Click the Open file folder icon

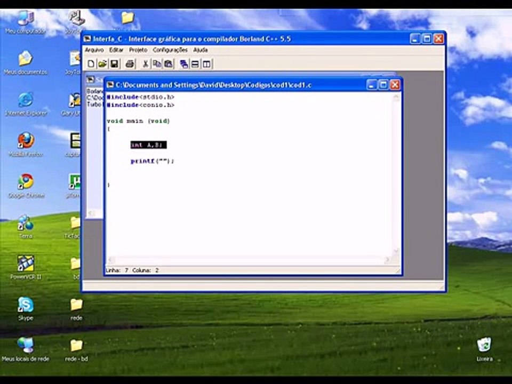click(102, 64)
